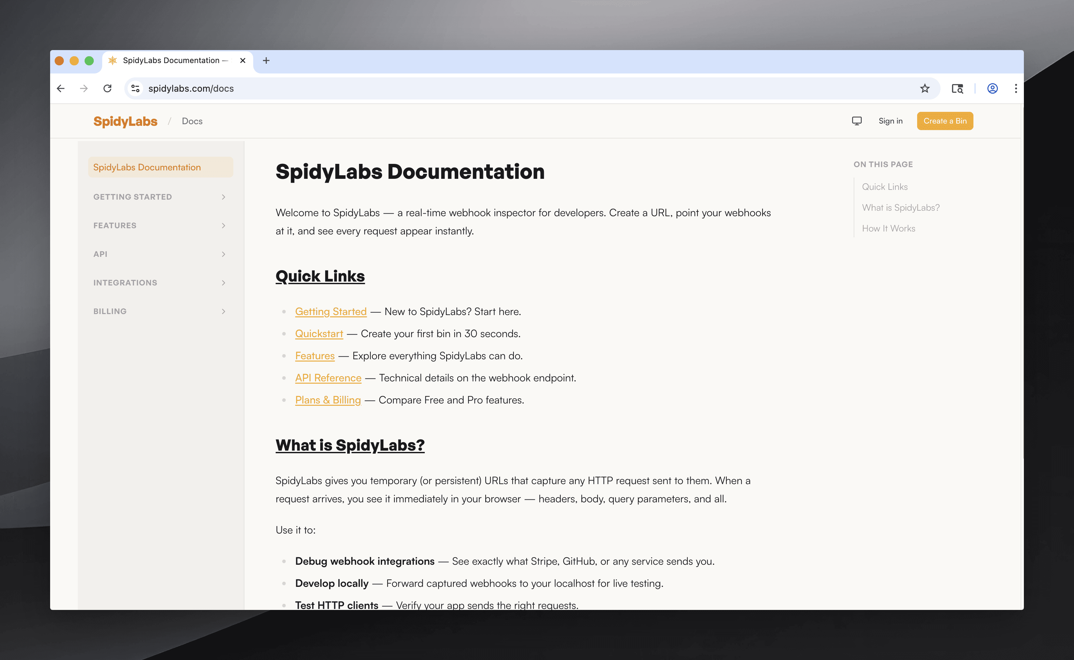1074x660 pixels.
Task: Toggle dark mode with the monitor icon
Action: point(857,121)
